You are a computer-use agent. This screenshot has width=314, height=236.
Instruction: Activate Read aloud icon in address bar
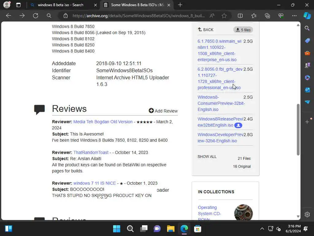212,16
